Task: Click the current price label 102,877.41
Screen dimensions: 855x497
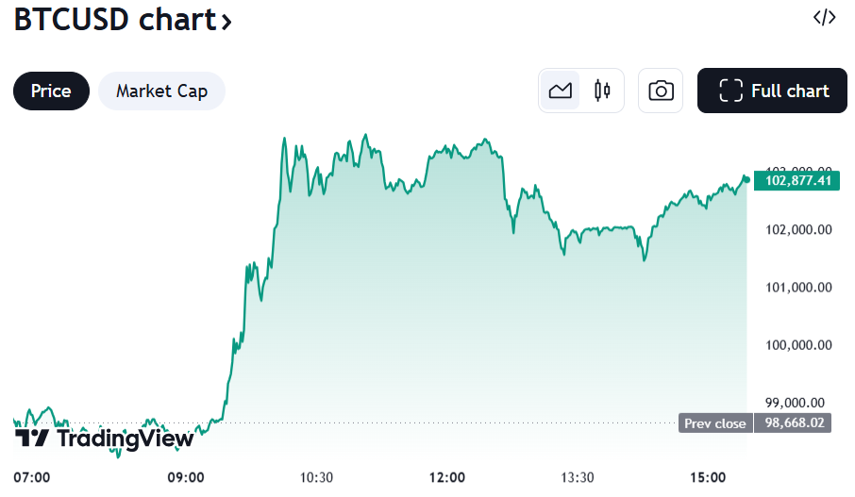Action: (797, 180)
